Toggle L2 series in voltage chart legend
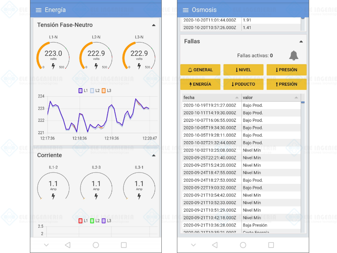This screenshot has height=253, width=337. pyautogui.click(x=95, y=91)
